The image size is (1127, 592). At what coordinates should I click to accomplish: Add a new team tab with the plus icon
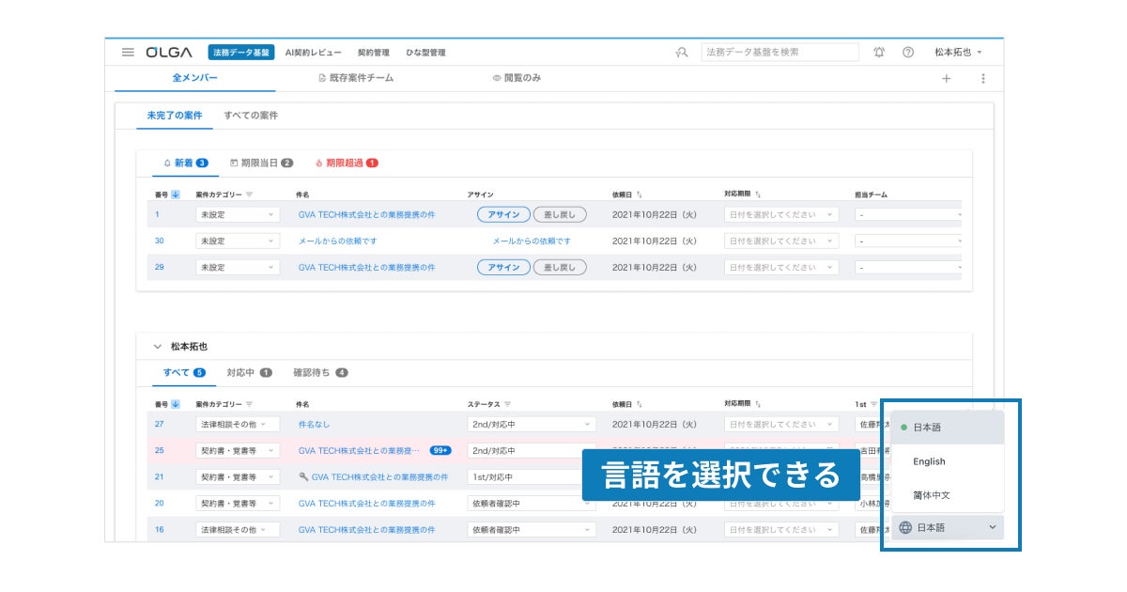[946, 79]
